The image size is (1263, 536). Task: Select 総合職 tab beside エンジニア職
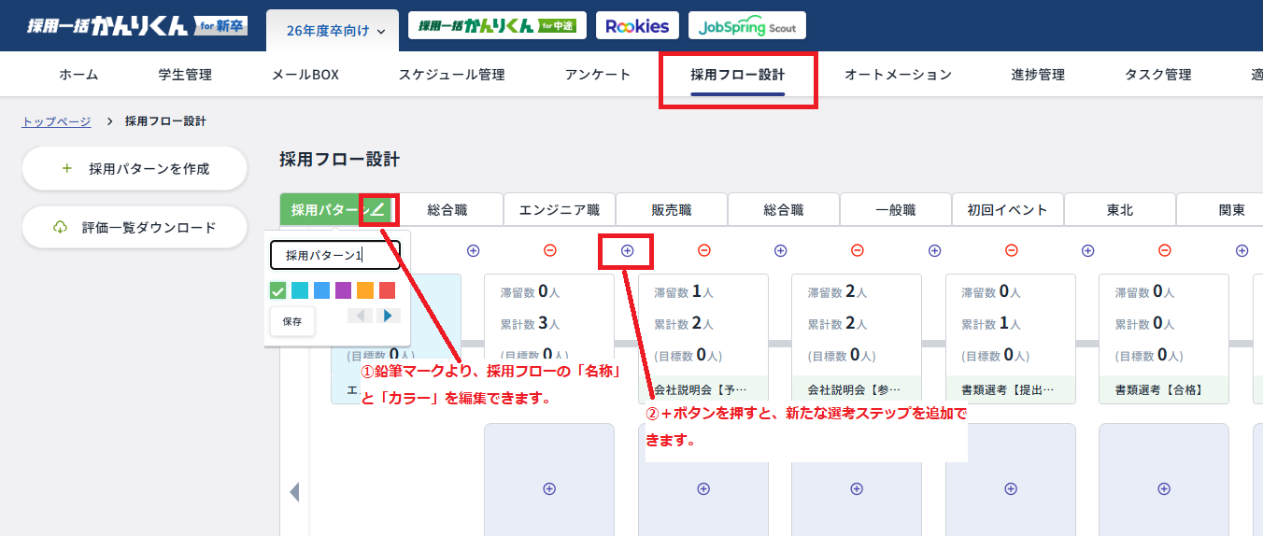click(447, 210)
